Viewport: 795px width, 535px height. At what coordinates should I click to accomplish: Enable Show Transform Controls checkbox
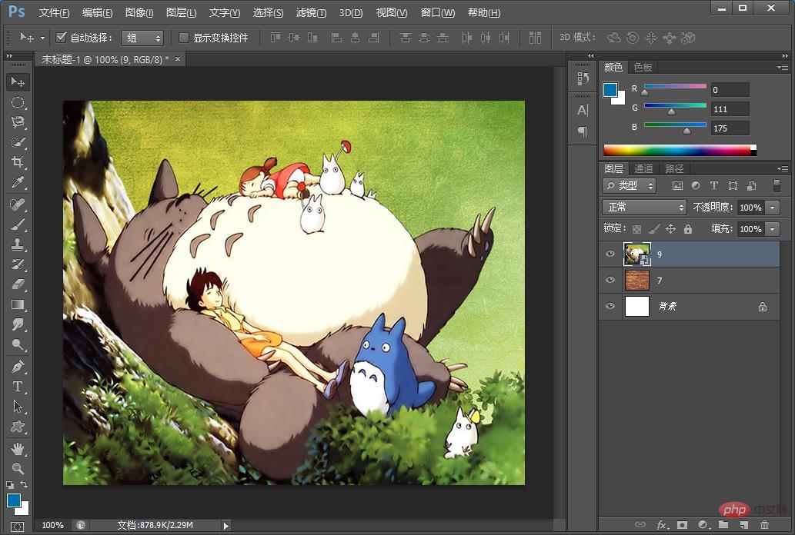pyautogui.click(x=184, y=38)
